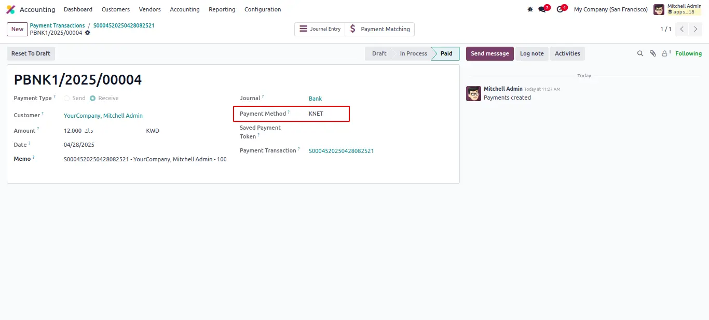This screenshot has width=709, height=320.
Task: Click the help mark beside Payment Transaction label
Action: pos(299,149)
